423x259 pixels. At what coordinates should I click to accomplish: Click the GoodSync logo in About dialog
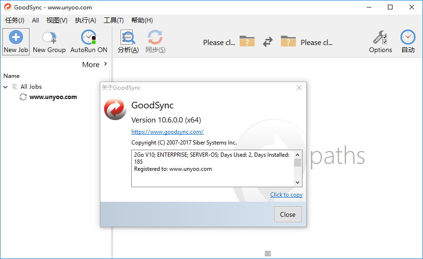[x=115, y=109]
